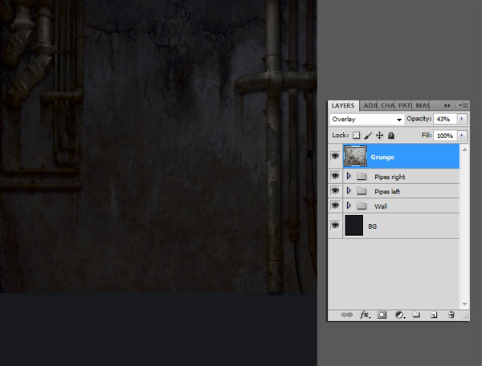Toggle visibility of BG layer
The width and height of the screenshot is (482, 366).
click(335, 226)
